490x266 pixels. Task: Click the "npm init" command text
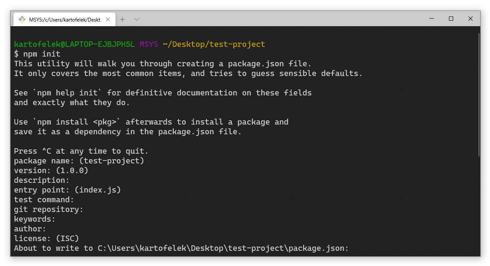[x=41, y=54]
